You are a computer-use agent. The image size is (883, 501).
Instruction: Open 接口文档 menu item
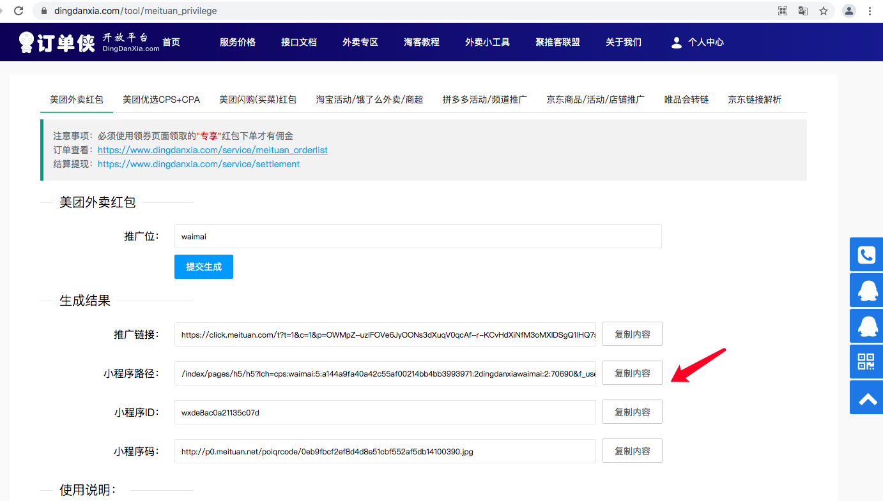299,42
